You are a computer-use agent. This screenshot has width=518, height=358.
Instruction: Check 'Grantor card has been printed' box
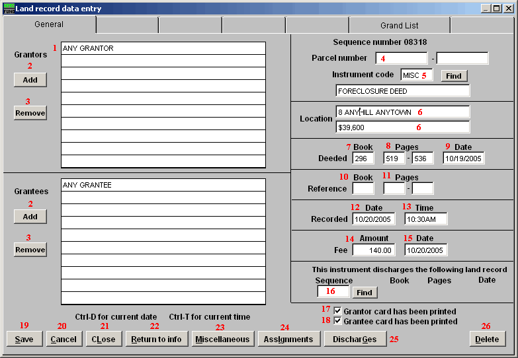click(338, 311)
